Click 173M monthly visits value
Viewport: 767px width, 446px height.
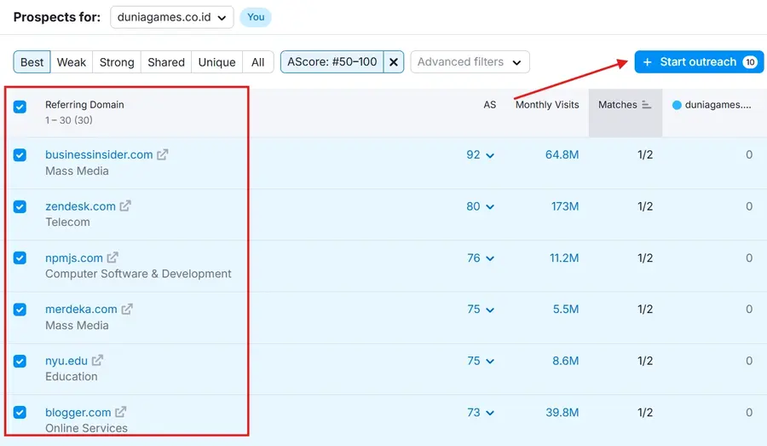tap(565, 206)
